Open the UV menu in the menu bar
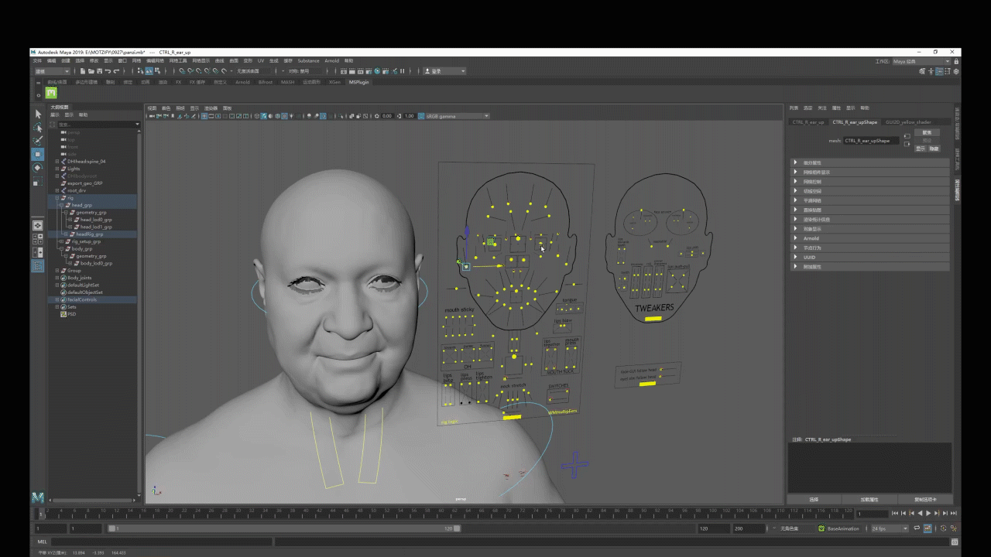 (x=261, y=61)
